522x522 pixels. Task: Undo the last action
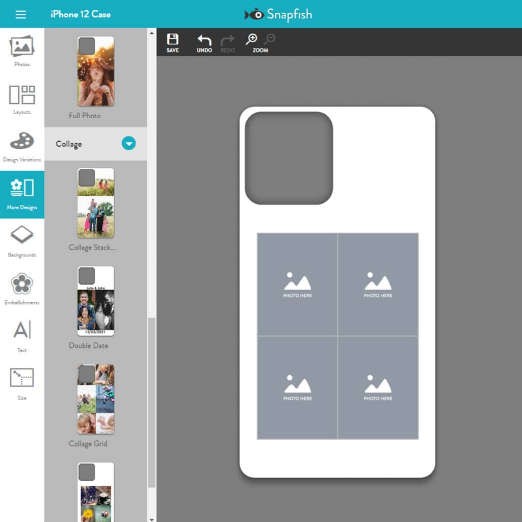click(x=203, y=42)
